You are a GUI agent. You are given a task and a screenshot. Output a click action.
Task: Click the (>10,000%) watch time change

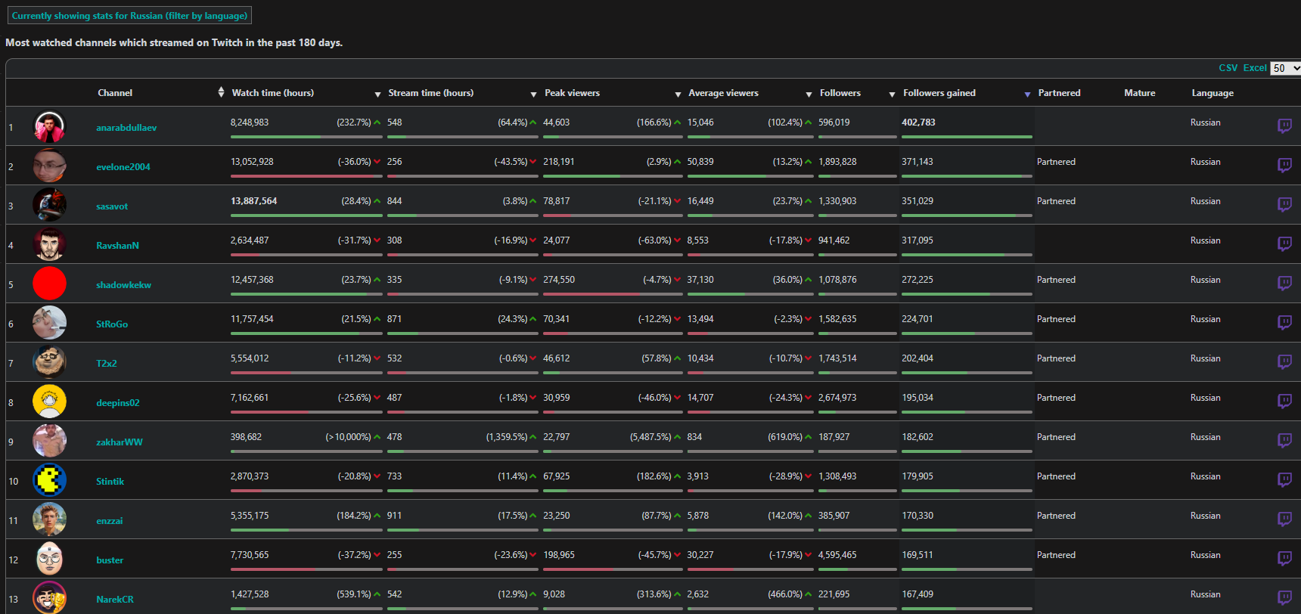(x=348, y=437)
